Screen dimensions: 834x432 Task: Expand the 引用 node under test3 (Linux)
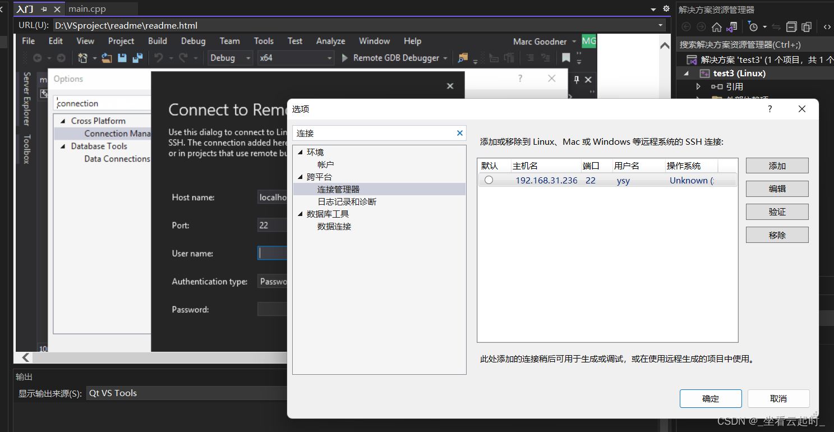[698, 86]
